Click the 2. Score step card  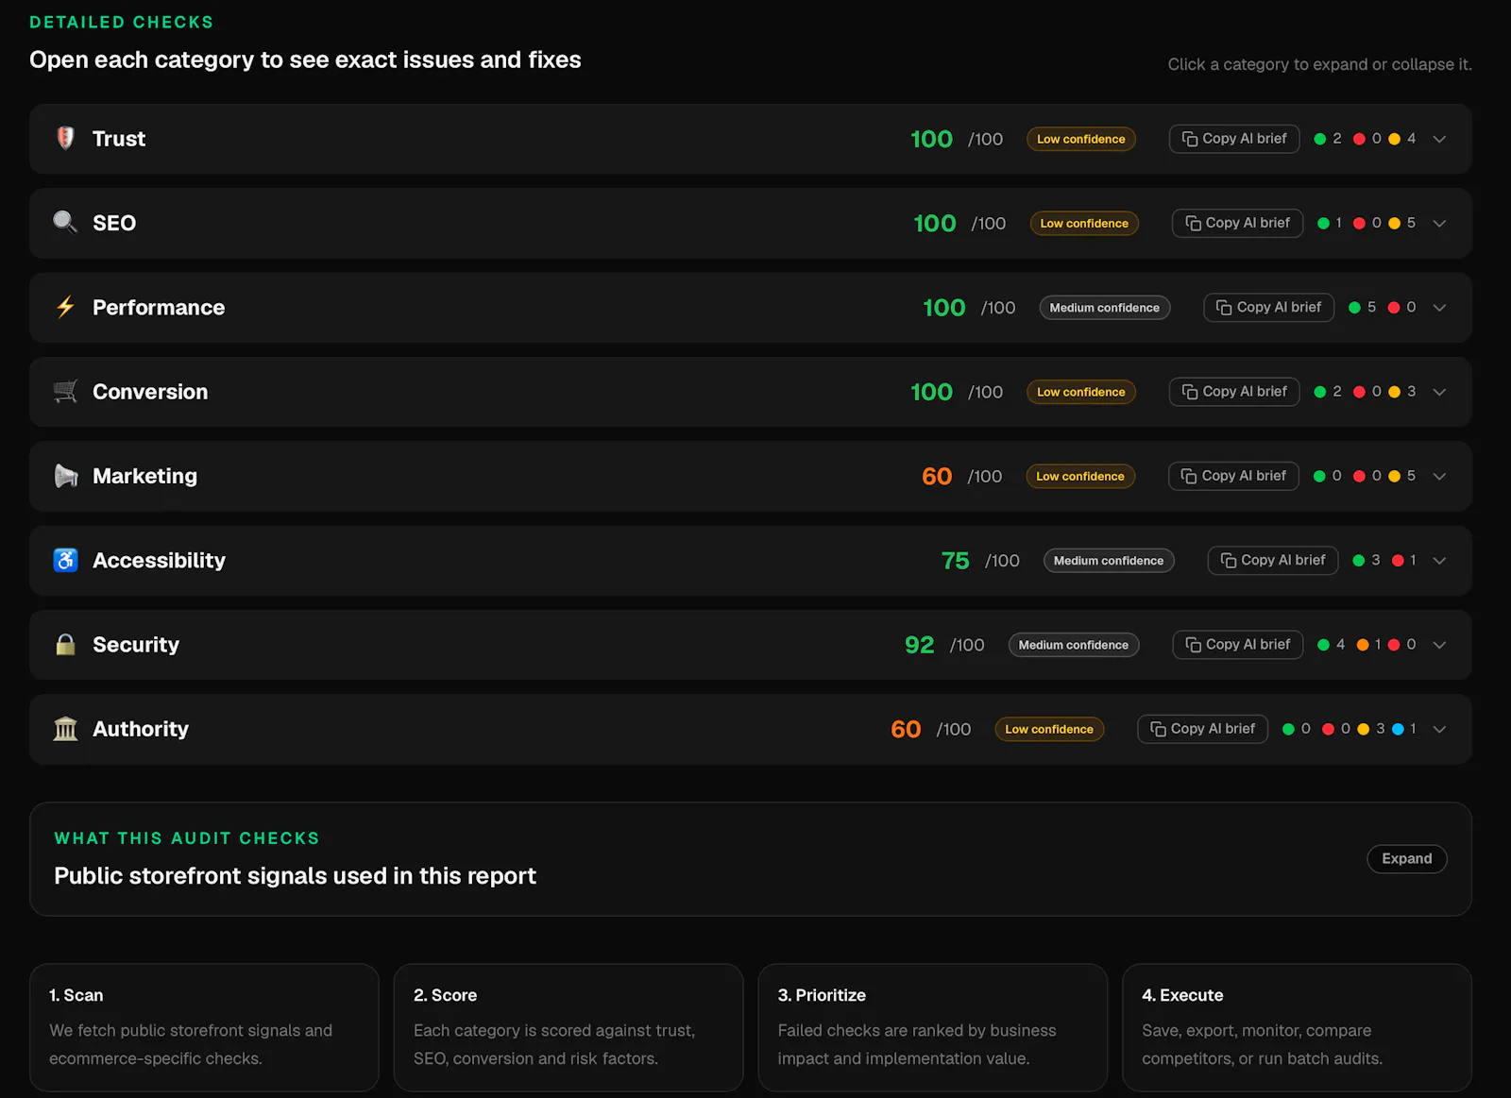tap(569, 1027)
